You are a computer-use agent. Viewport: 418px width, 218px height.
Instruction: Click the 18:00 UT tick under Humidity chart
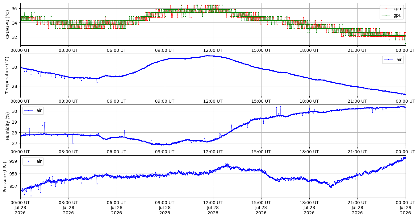[309, 152]
